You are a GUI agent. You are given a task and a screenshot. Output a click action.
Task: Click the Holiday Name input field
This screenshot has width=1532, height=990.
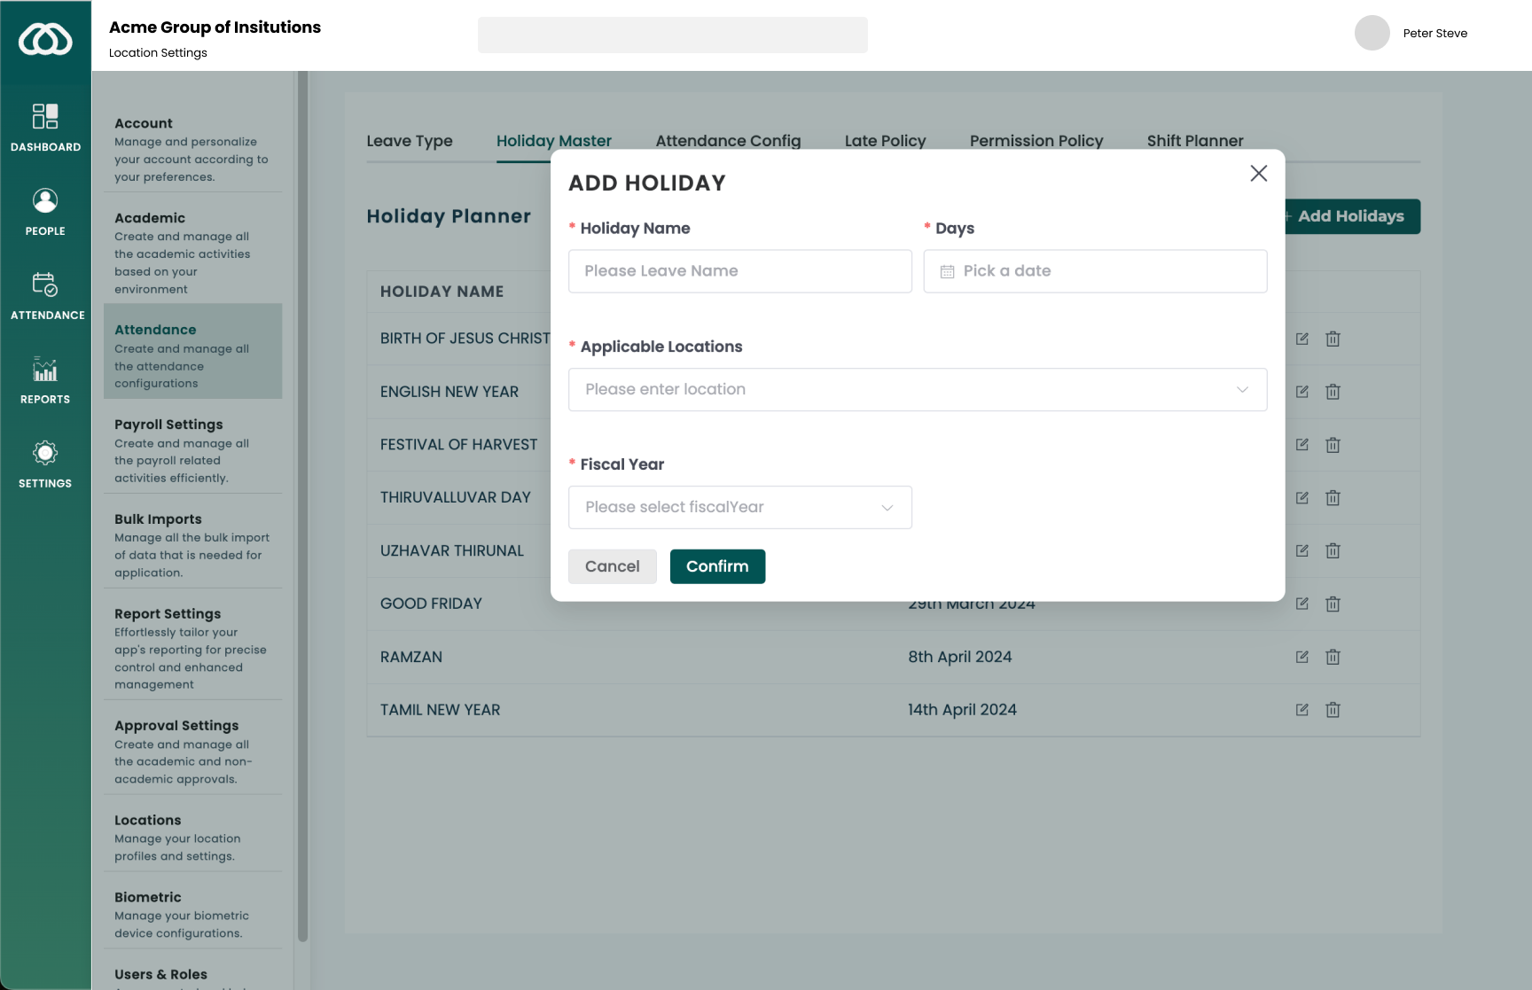tap(739, 271)
